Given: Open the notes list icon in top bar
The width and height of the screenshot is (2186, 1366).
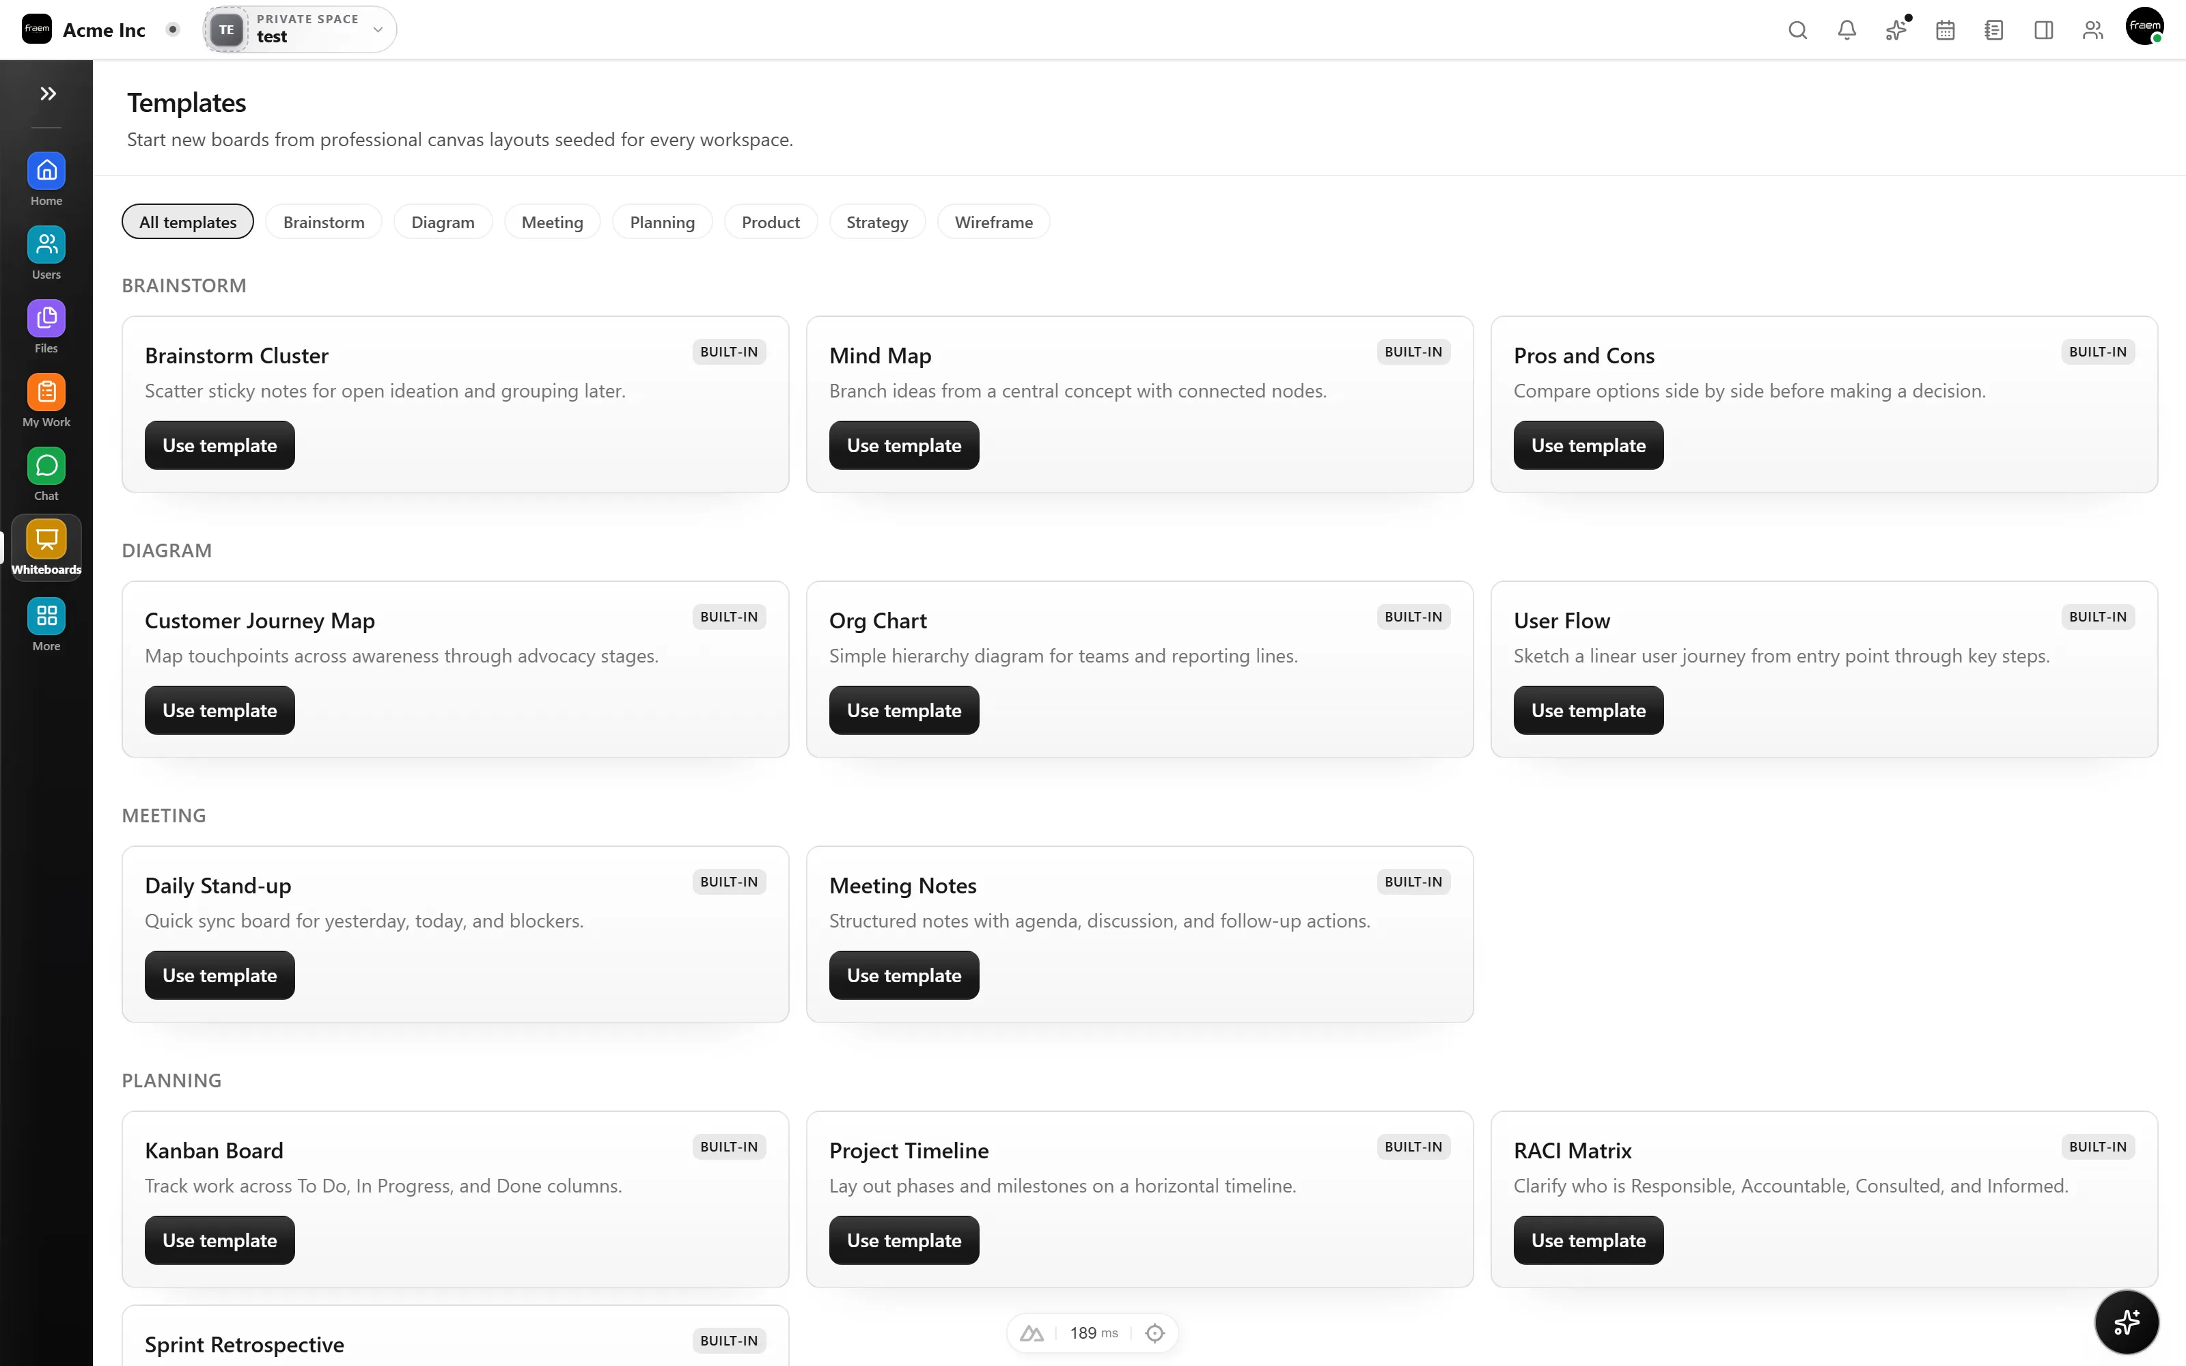Looking at the screenshot, I should [x=1993, y=30].
